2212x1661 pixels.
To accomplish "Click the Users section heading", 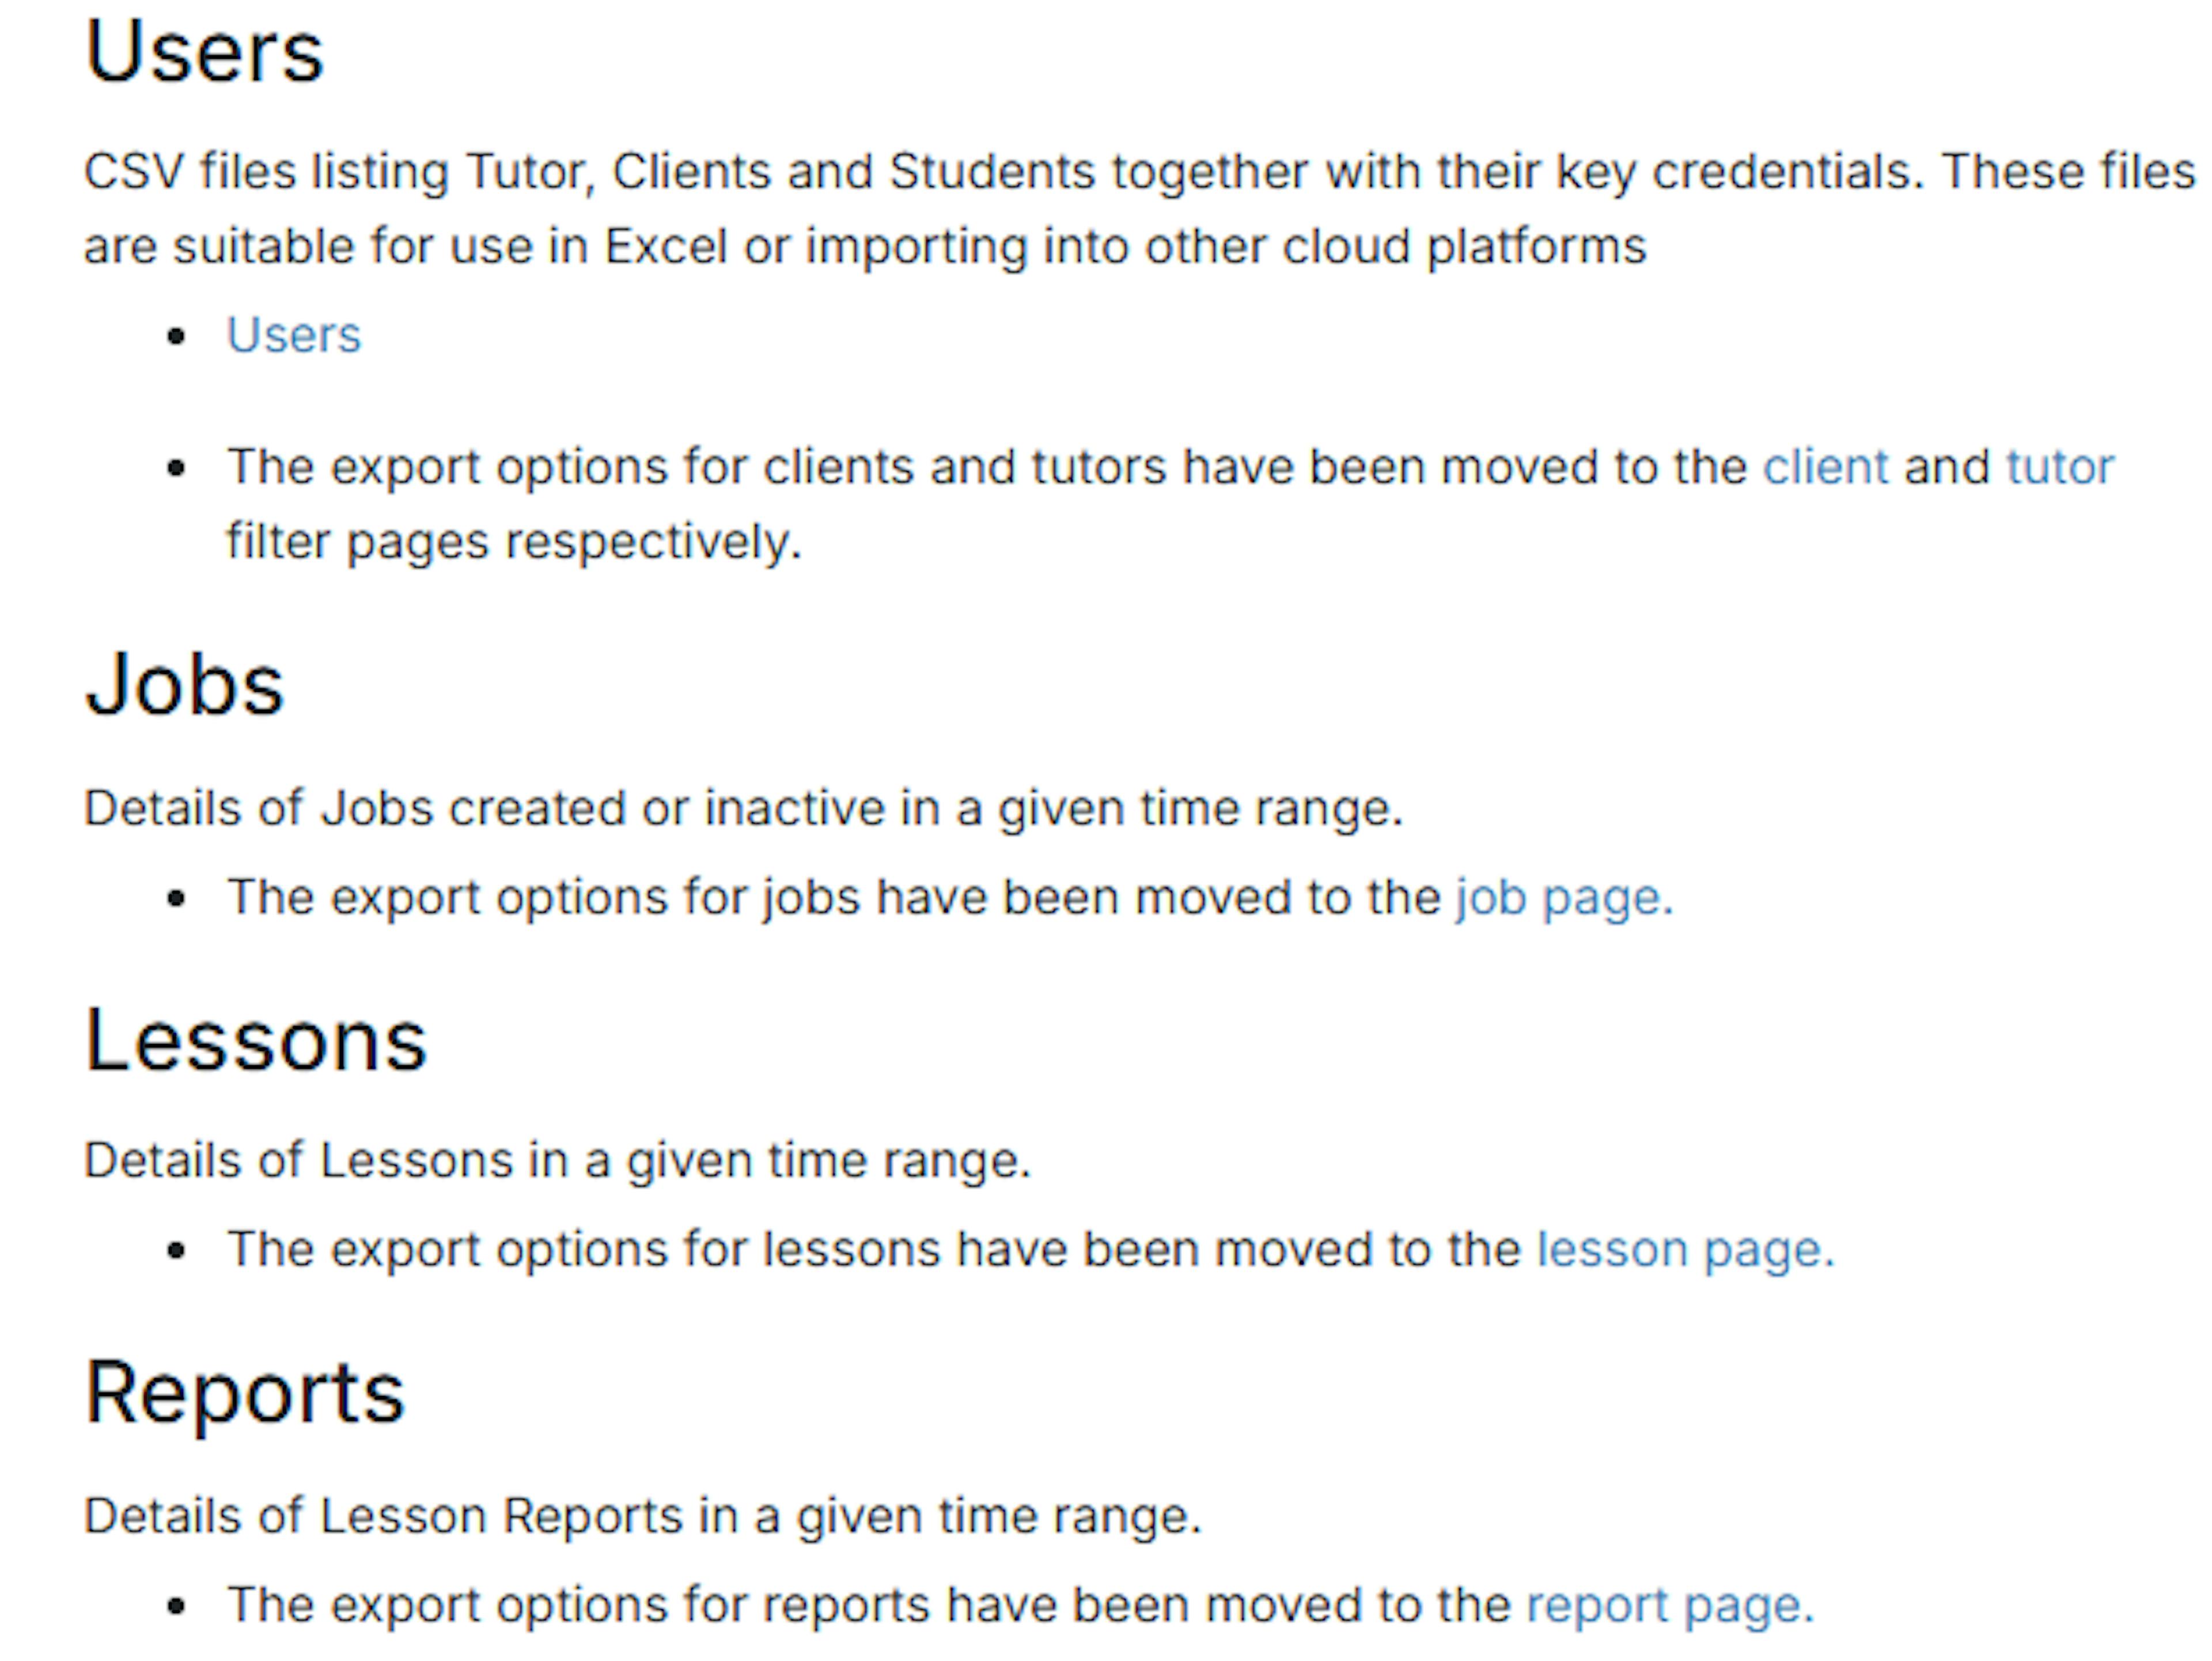I will [x=205, y=52].
